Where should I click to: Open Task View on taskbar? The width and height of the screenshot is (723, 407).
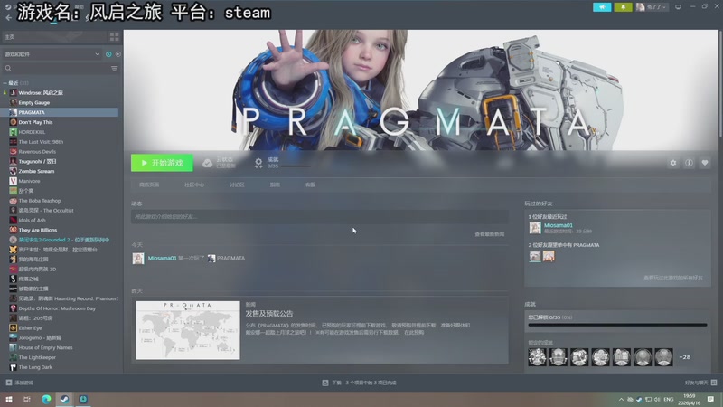27,399
